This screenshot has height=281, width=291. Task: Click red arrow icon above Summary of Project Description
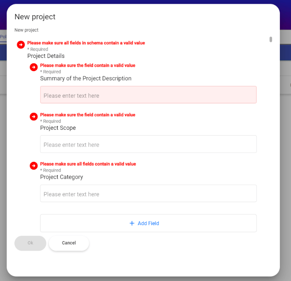(x=34, y=67)
